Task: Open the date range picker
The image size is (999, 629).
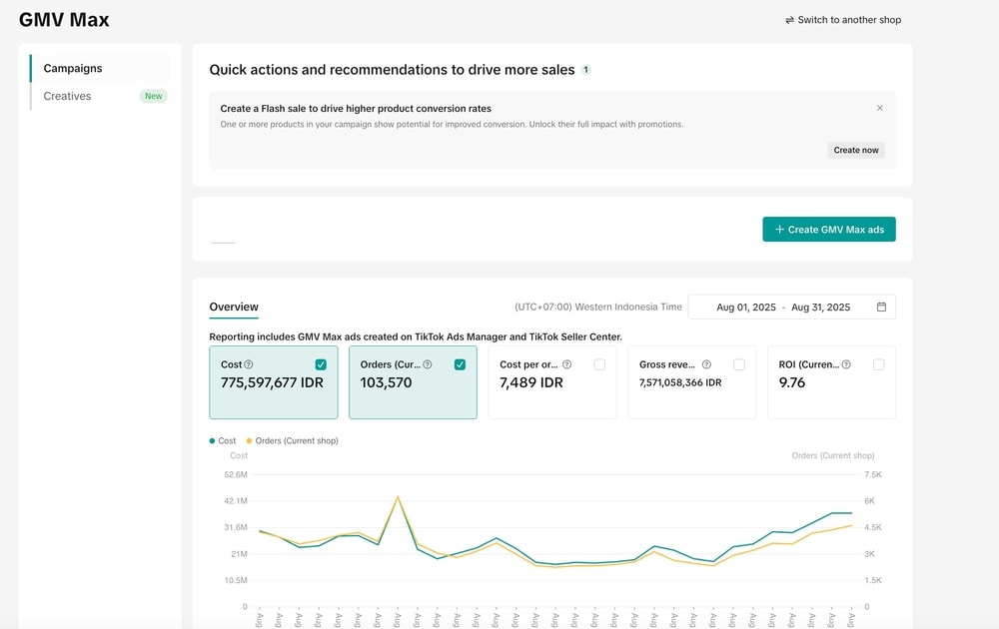Action: tap(783, 308)
